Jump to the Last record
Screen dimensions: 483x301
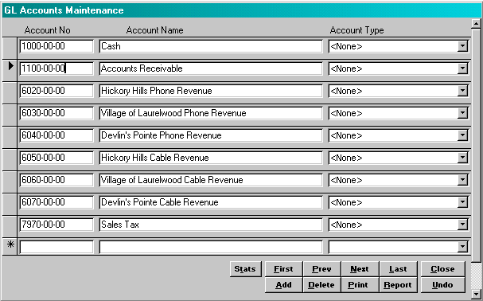pos(399,269)
